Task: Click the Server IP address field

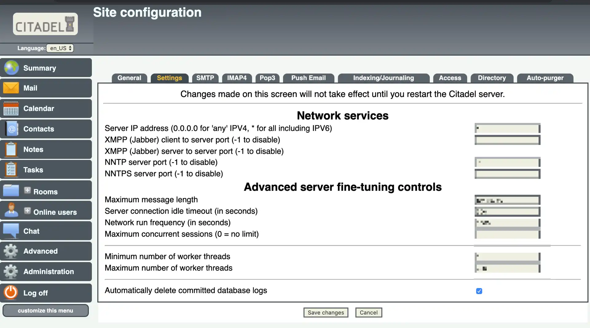Action: [507, 128]
